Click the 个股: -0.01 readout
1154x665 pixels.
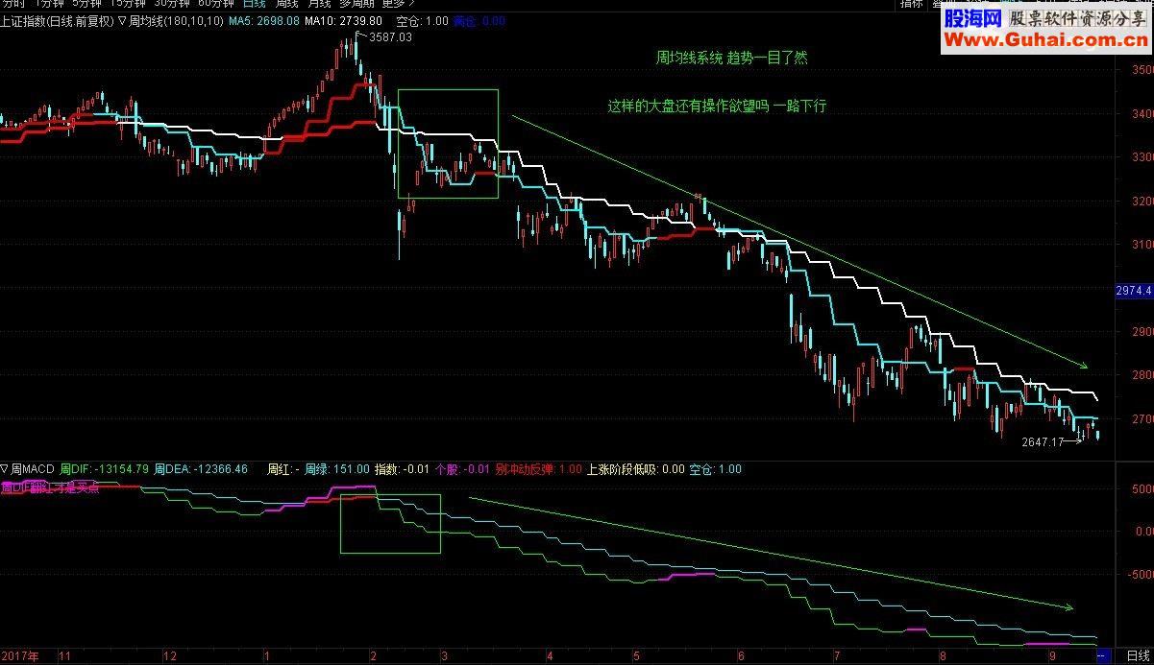(462, 469)
